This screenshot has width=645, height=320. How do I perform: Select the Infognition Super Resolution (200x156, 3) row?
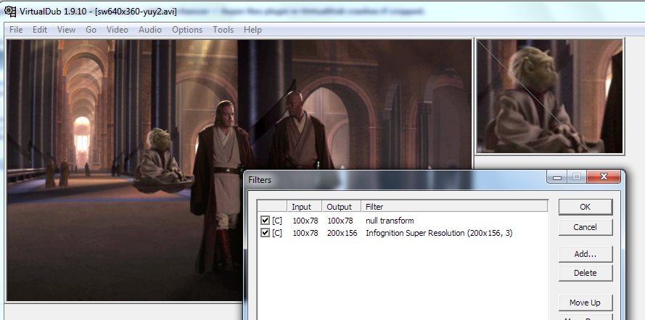point(402,233)
